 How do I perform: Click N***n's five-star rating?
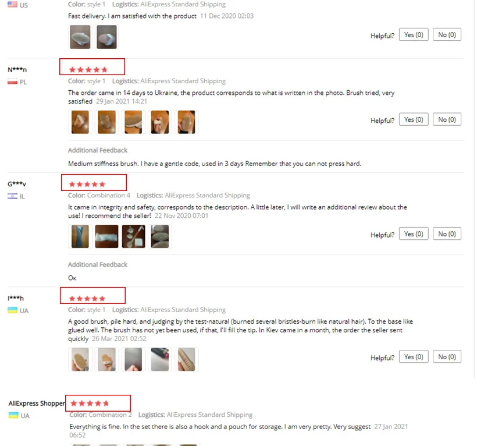point(88,70)
